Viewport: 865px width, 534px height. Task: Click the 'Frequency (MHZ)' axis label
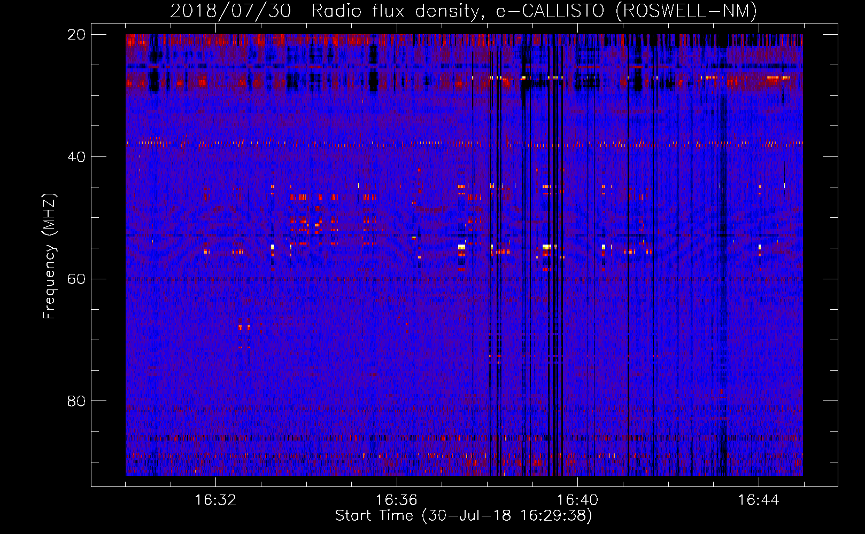[x=49, y=256]
